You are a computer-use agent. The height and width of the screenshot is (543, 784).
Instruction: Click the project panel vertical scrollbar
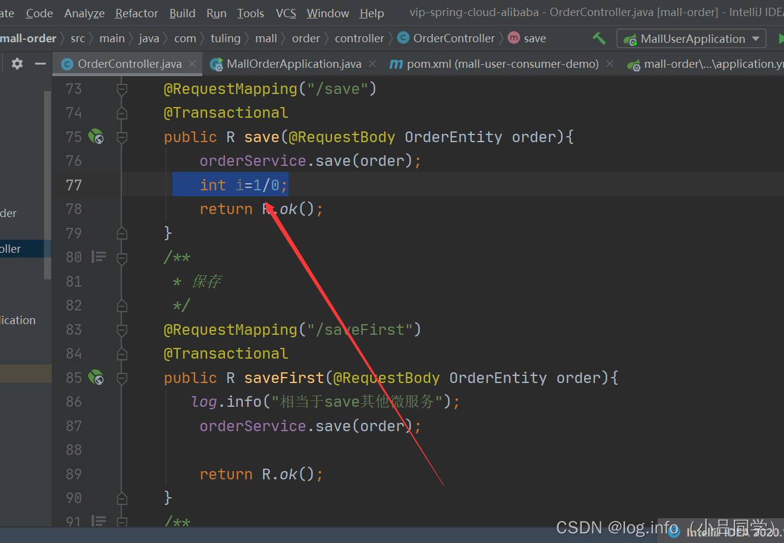click(48, 184)
